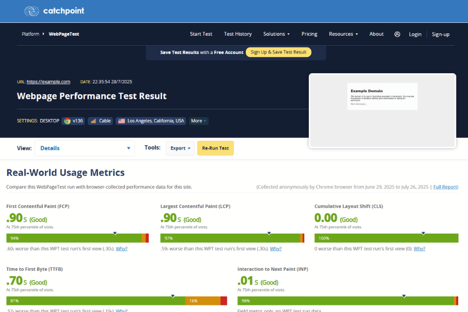Open the About page
468x312 pixels.
[x=376, y=34]
